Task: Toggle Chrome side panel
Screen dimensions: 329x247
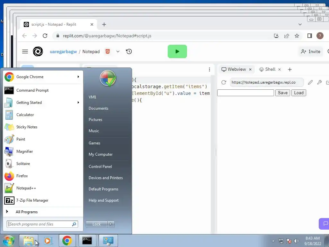Action: coord(309,36)
